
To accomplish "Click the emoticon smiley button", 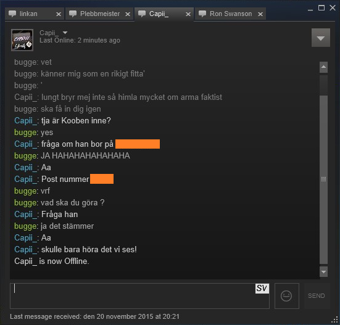I will click(x=287, y=296).
